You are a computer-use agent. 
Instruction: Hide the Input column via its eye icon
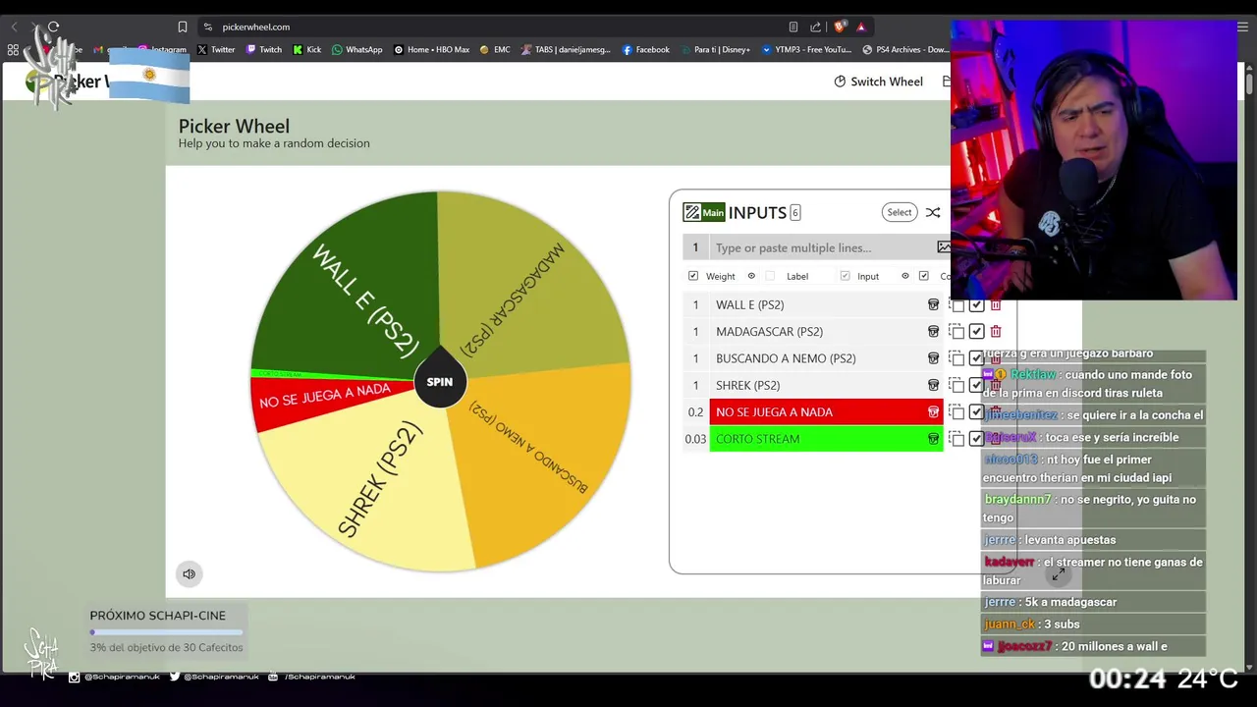[905, 276]
